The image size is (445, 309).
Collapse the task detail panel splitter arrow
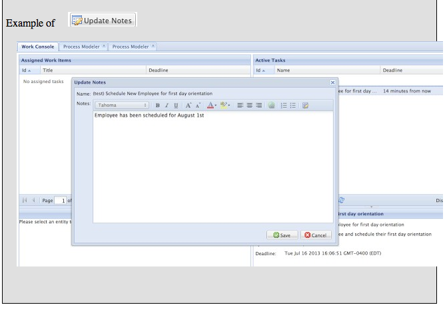tap(371, 207)
